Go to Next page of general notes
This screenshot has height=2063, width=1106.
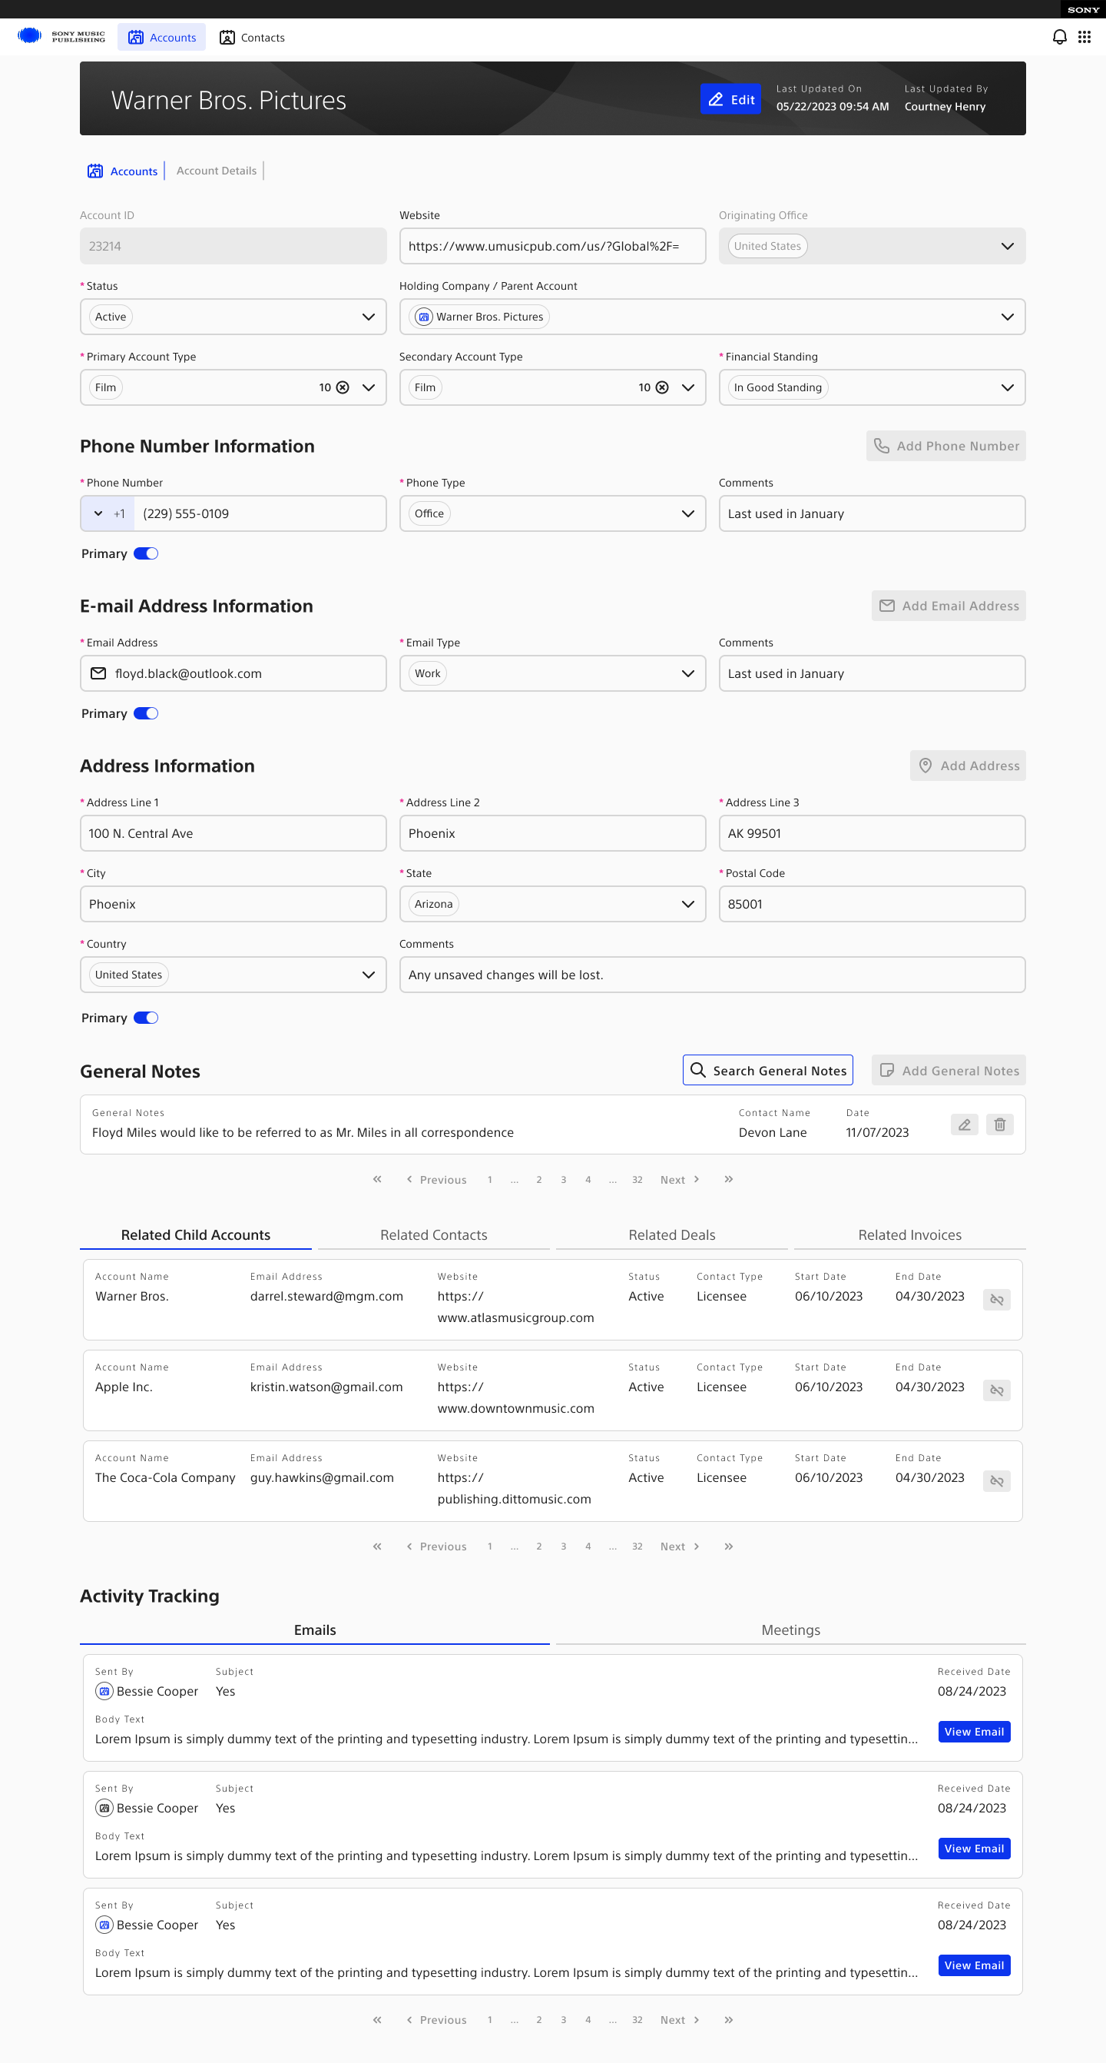pyautogui.click(x=680, y=1180)
